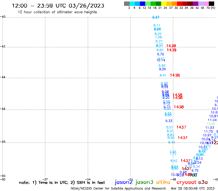The image size is (218, 191).
Task: Click the wave height value 9.33
Action: (169, 121)
